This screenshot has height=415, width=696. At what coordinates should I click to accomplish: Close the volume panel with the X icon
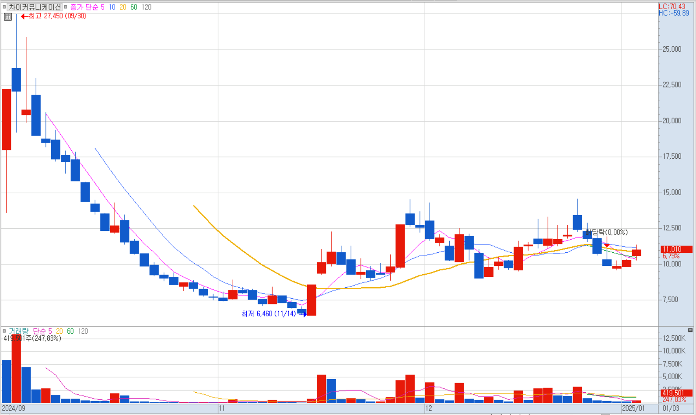(690, 330)
